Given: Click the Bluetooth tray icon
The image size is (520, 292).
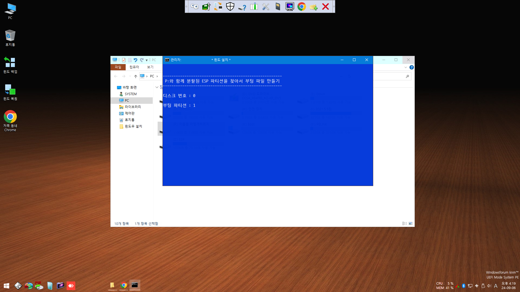Looking at the screenshot, I should 464,286.
